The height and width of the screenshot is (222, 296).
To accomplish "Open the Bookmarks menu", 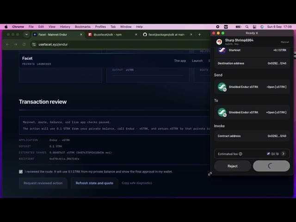I will tap(83, 27).
